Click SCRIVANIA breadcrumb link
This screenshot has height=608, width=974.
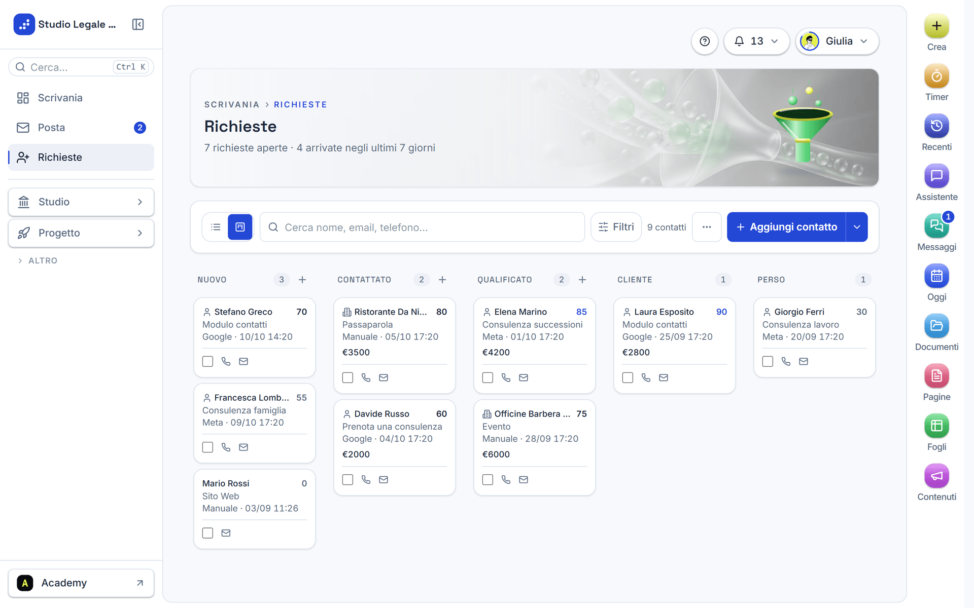(x=232, y=104)
